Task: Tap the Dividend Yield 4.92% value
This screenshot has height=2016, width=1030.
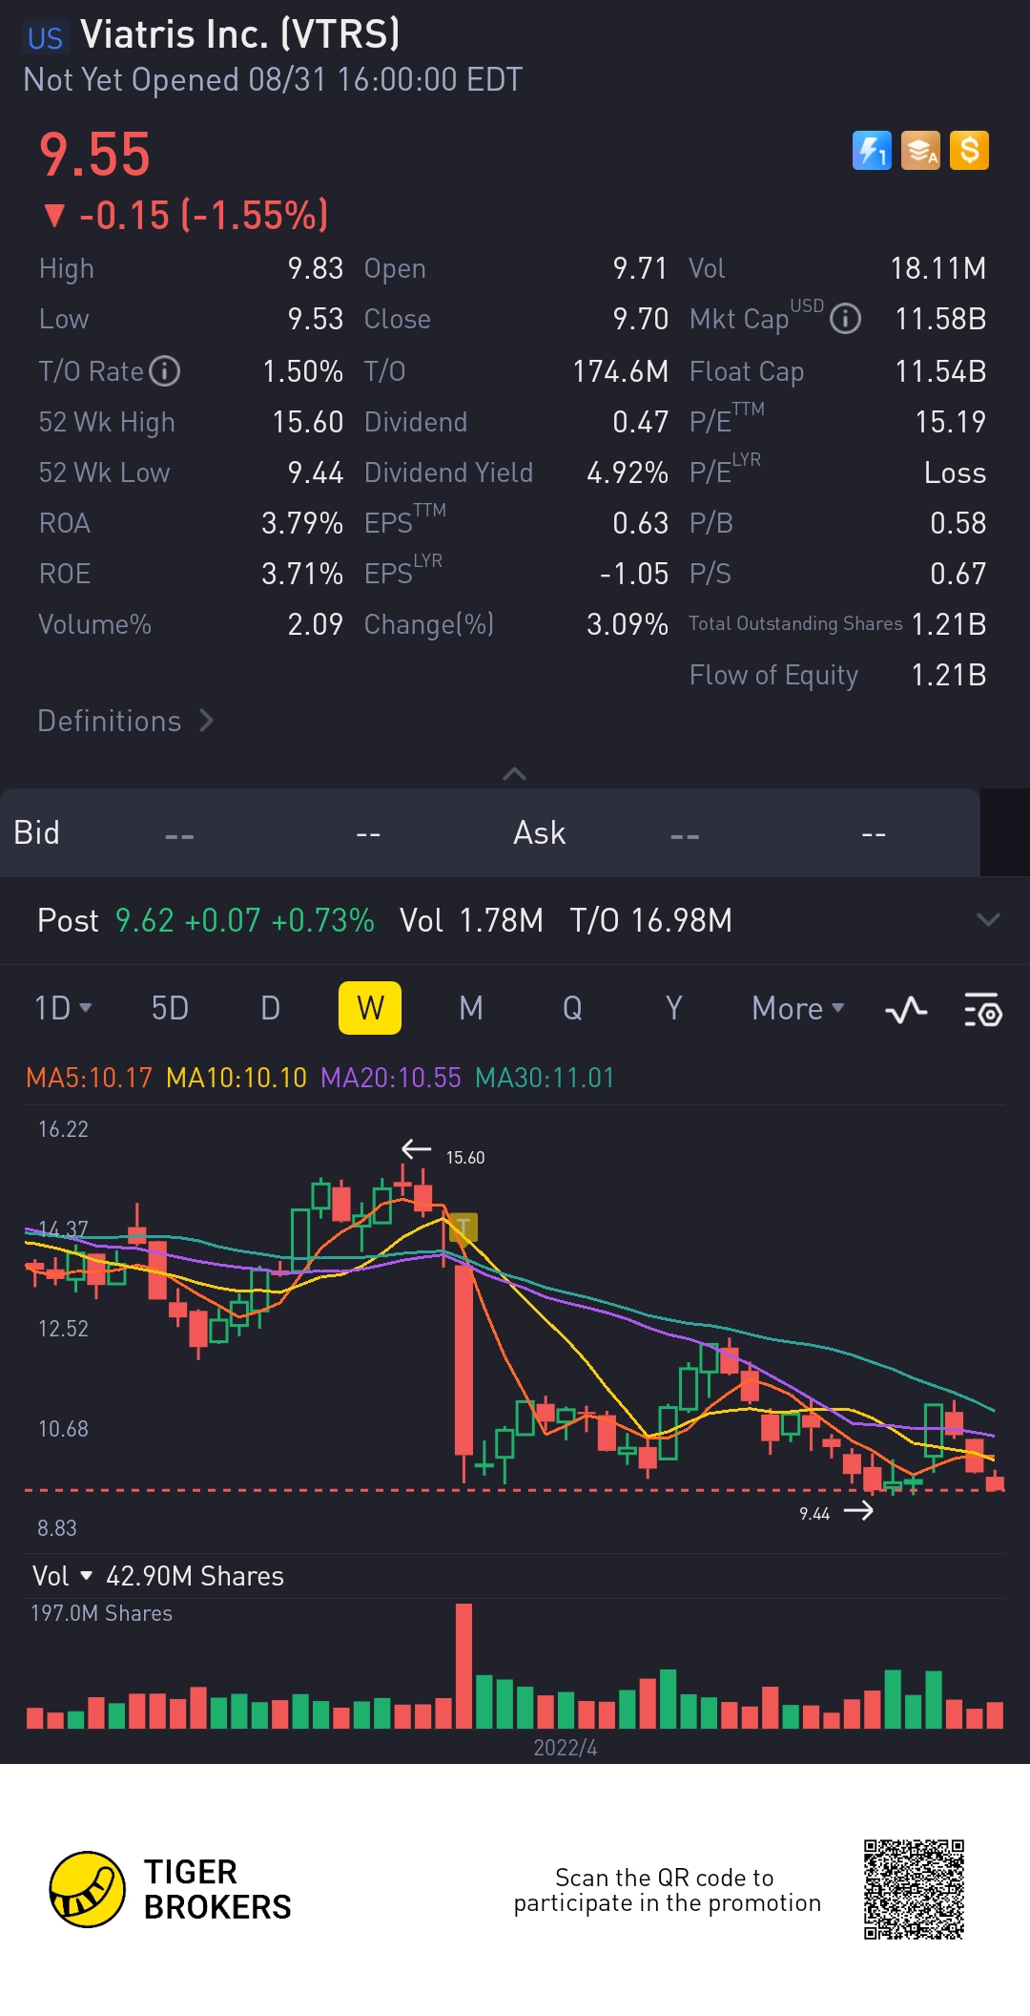Action: click(628, 472)
